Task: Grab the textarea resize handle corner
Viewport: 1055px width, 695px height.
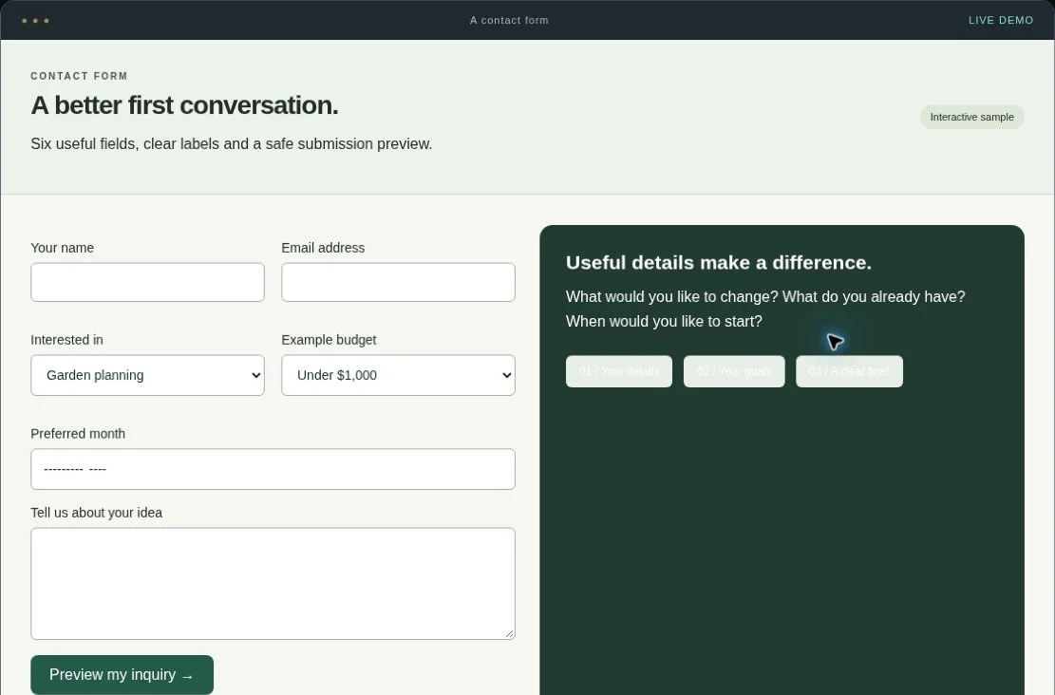Action: [x=509, y=633]
